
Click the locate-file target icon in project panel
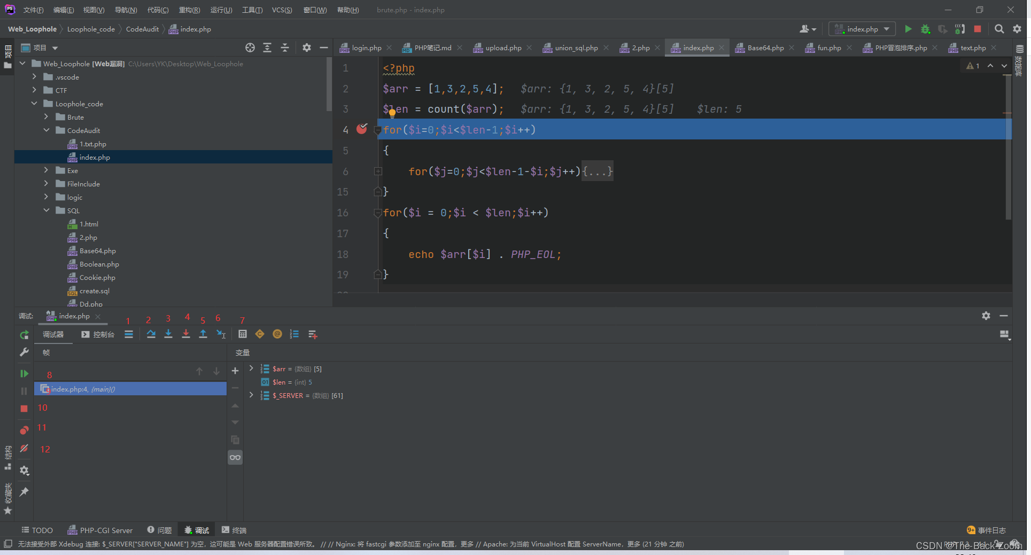pos(250,48)
